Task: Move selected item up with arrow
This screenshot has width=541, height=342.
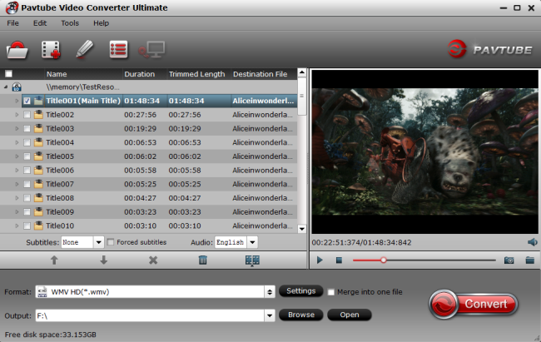Action: click(54, 260)
